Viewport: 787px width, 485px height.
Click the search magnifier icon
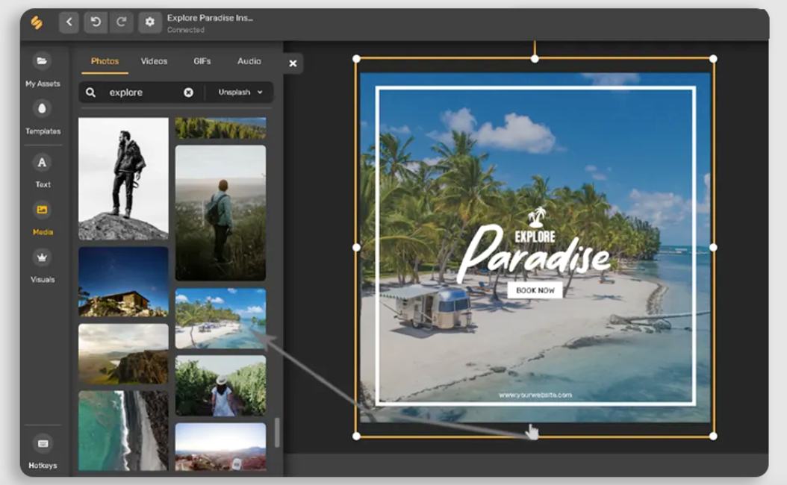click(x=92, y=92)
